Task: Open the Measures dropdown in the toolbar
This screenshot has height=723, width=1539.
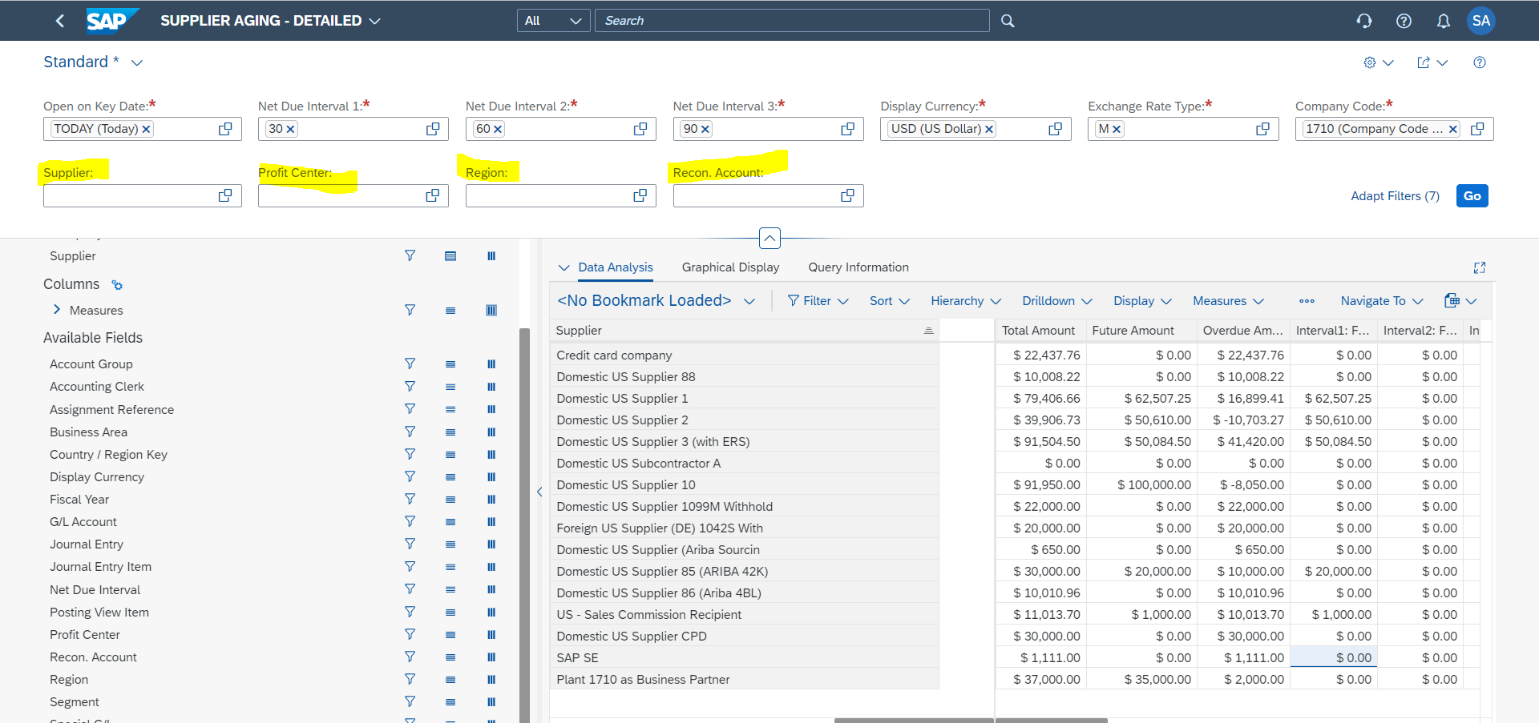Action: click(x=1227, y=300)
